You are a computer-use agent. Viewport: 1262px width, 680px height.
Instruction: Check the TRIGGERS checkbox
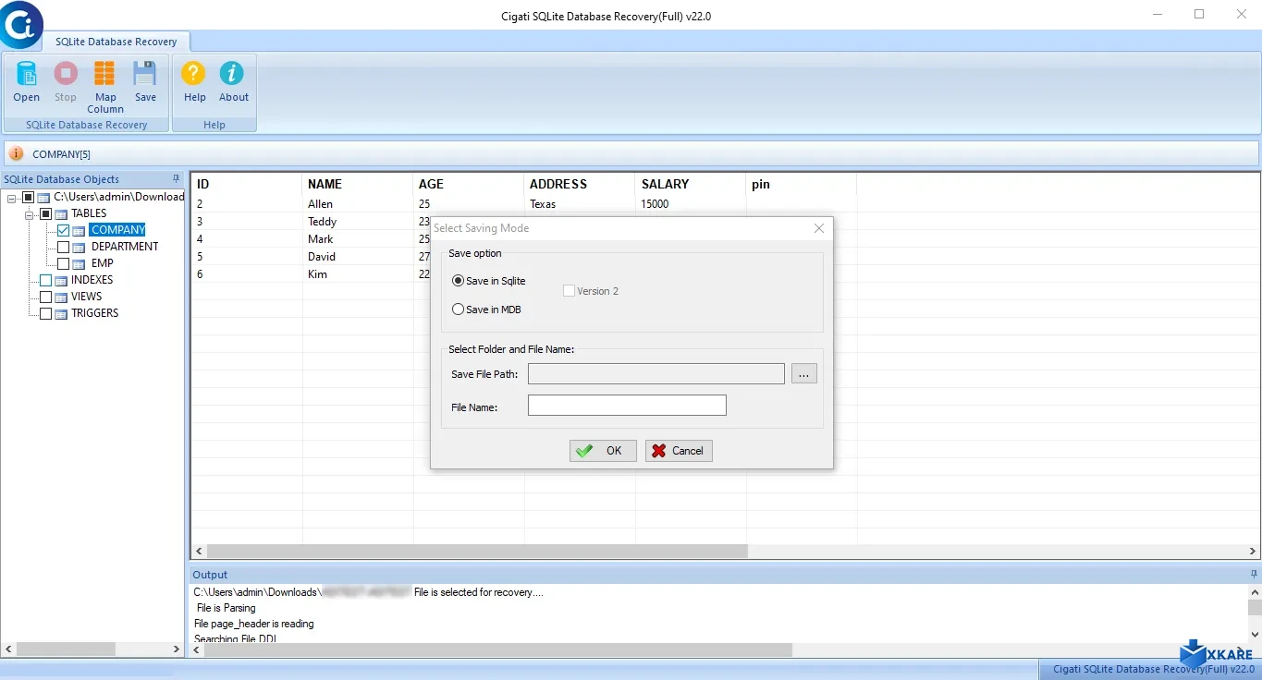[45, 313]
